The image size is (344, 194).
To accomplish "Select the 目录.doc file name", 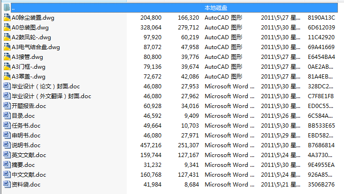I will [x=23, y=116].
